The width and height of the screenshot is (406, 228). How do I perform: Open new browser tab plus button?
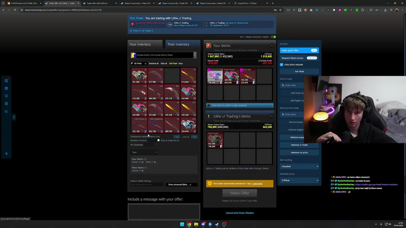(x=273, y=3)
